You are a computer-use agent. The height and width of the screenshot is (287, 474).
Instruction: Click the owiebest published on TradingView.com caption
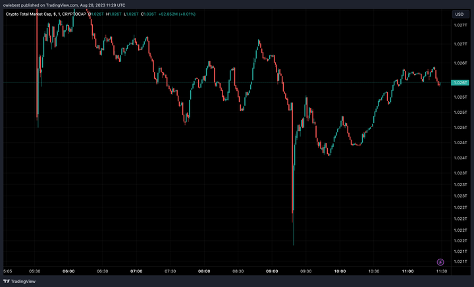coord(64,5)
